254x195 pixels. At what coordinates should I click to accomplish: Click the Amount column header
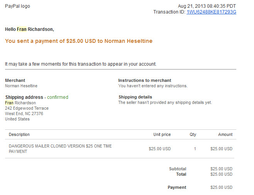pos(225,134)
